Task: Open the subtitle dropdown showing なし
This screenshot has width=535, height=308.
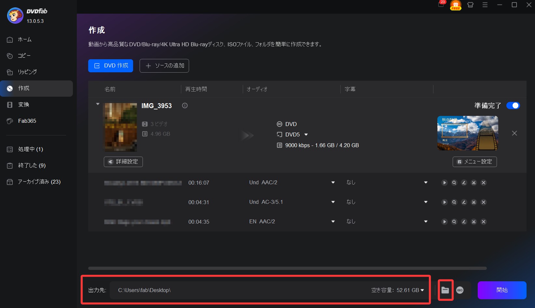Action: pos(425,183)
